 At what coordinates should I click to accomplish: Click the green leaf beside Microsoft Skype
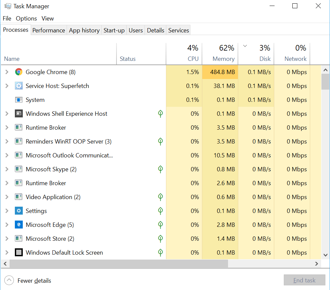[x=160, y=169]
